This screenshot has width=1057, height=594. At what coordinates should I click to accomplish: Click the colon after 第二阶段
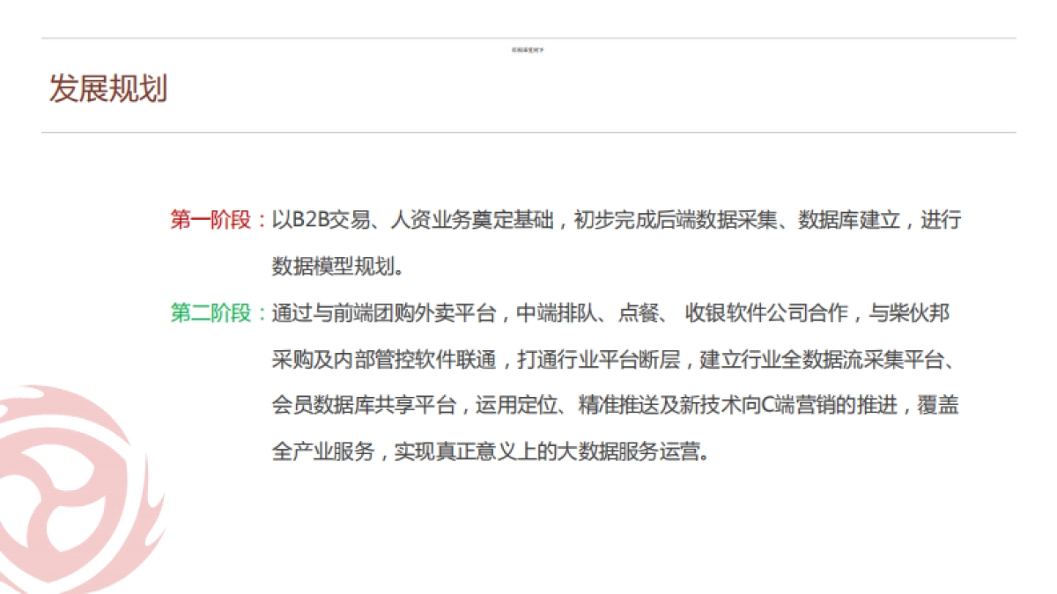pyautogui.click(x=262, y=312)
